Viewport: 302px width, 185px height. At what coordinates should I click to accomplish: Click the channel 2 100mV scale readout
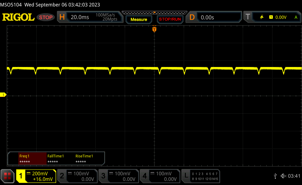point(81,174)
